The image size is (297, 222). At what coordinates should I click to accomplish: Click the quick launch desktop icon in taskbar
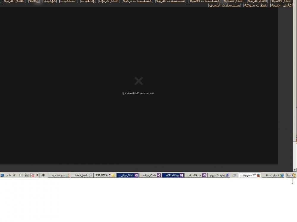click(x=234, y=176)
